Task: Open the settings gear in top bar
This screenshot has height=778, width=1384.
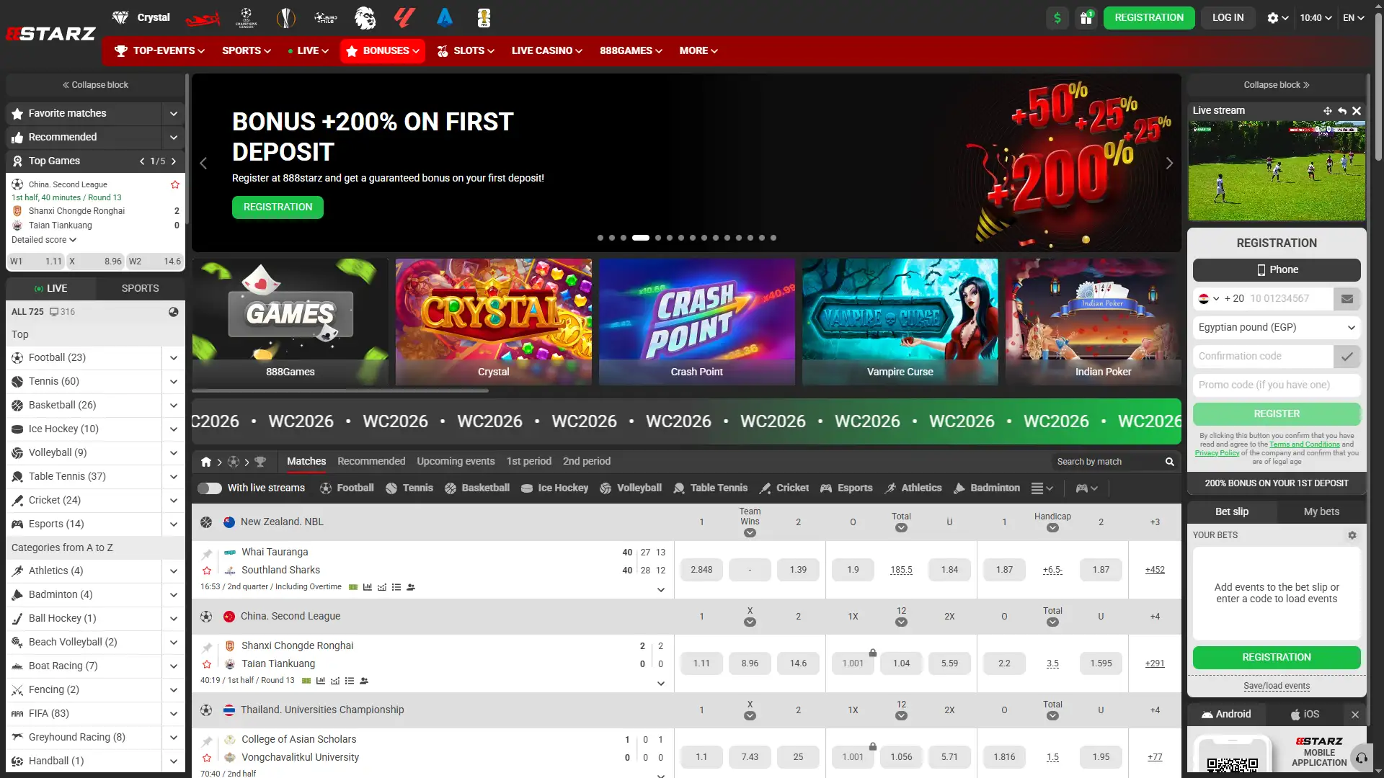Action: point(1277,18)
